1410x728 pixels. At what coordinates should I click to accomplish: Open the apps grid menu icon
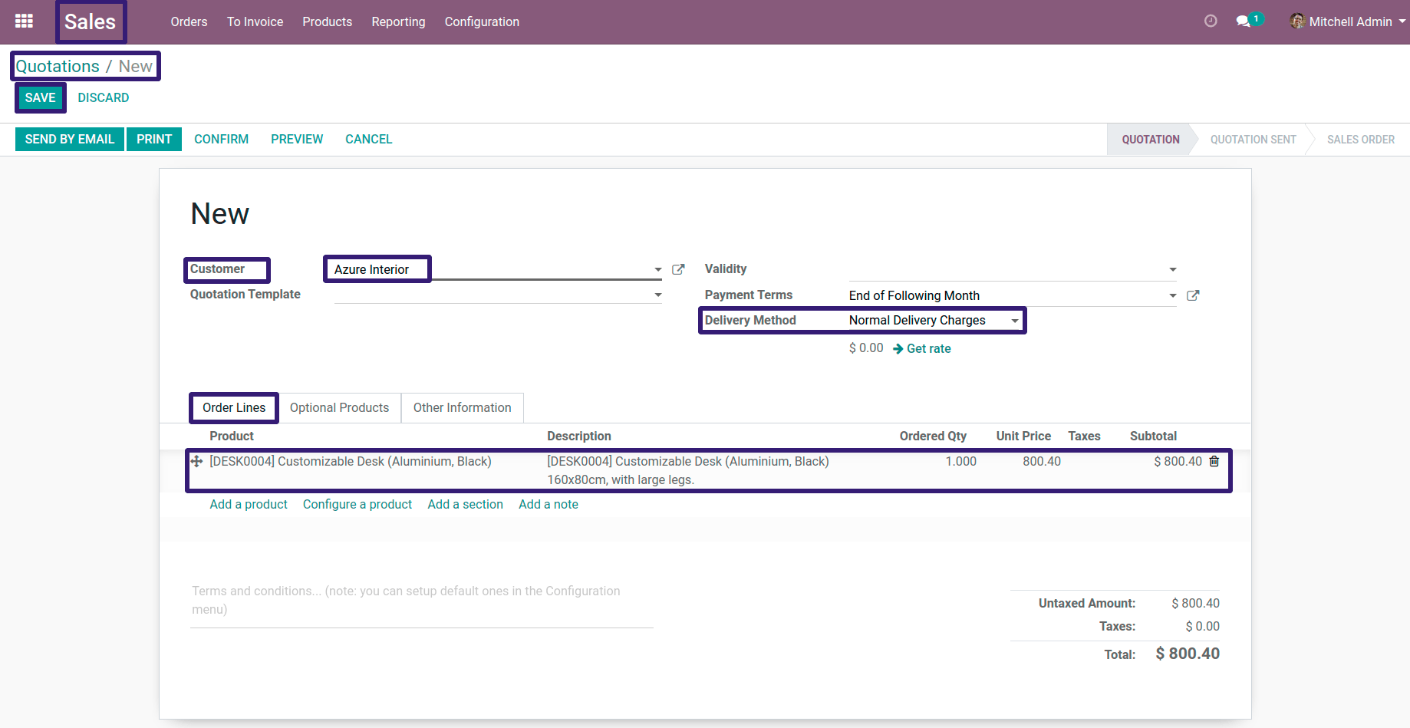click(x=24, y=21)
